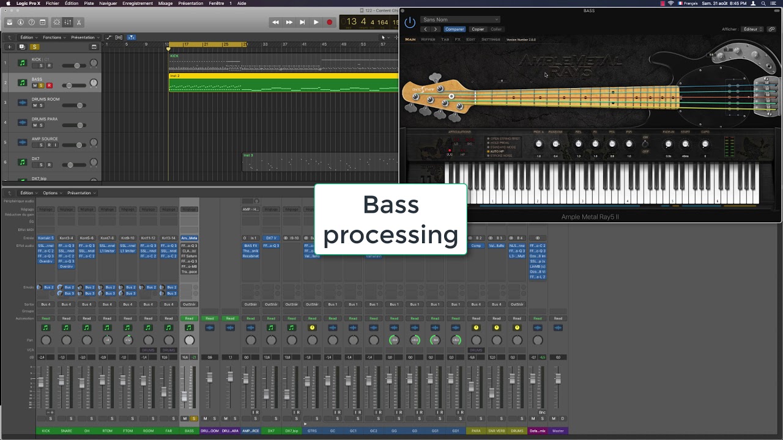
Task: Mute the DRUMS ROOM track
Action: pyautogui.click(x=35, y=105)
